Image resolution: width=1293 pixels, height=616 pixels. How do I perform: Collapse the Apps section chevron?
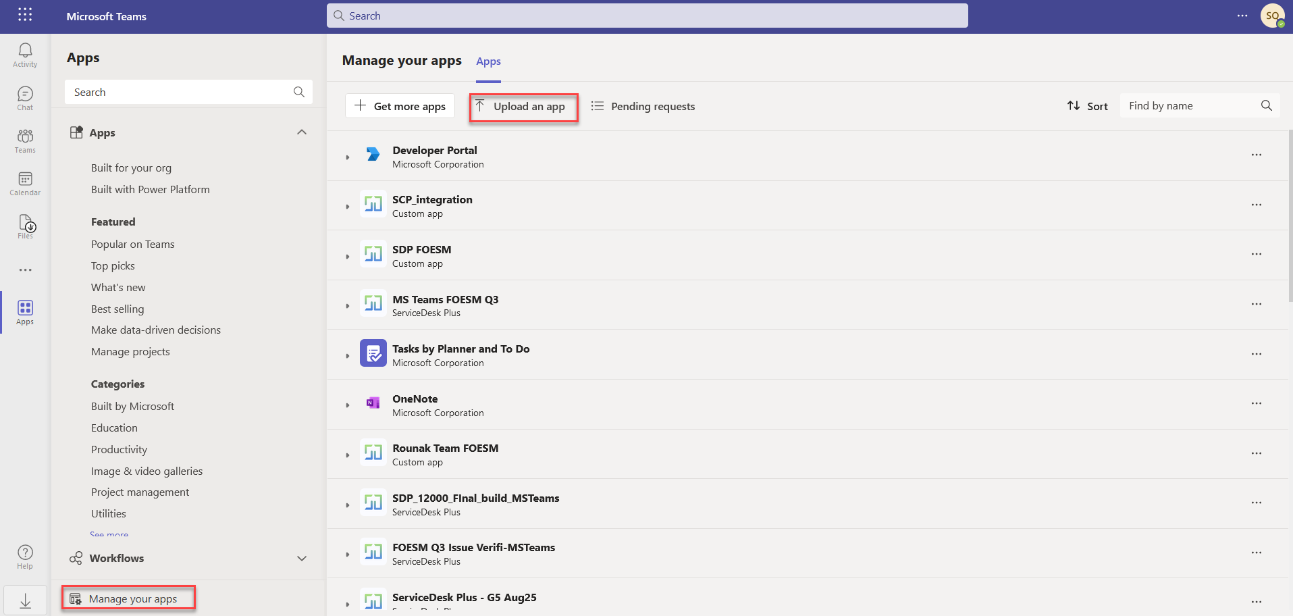click(x=302, y=132)
